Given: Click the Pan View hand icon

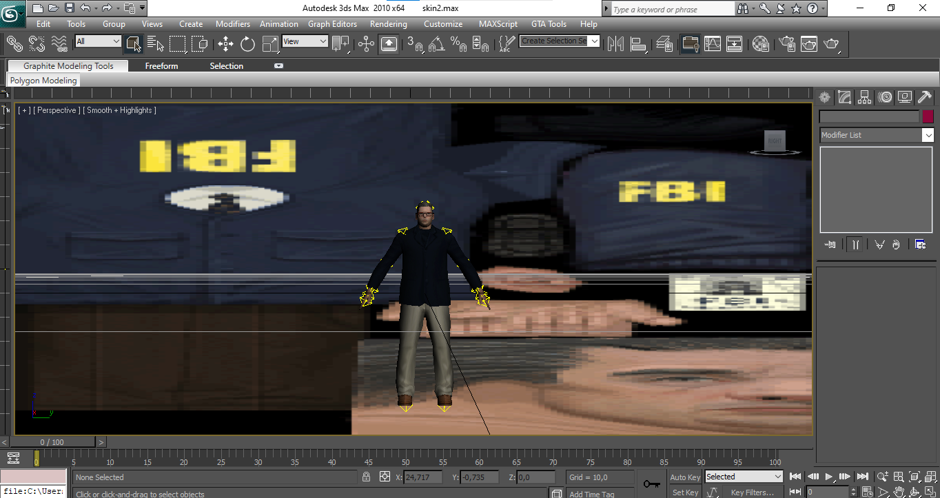Looking at the screenshot, I should (899, 492).
